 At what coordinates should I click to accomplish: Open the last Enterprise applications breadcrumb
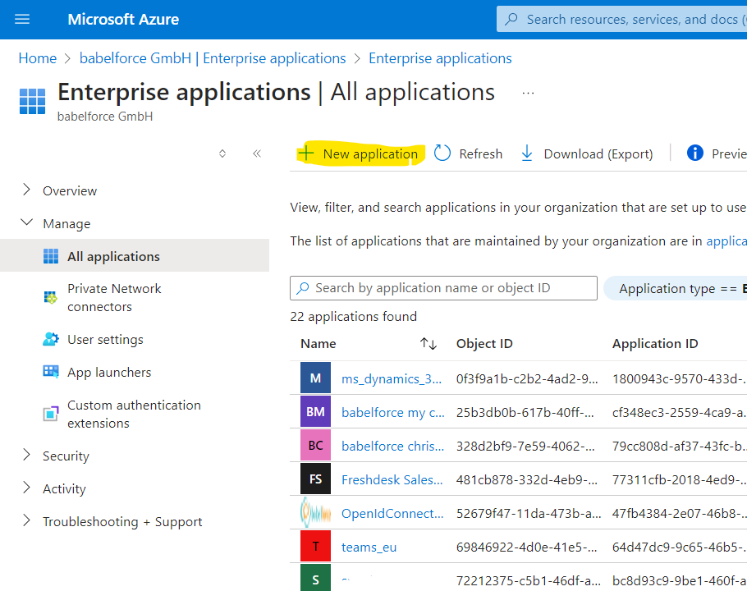[x=440, y=58]
